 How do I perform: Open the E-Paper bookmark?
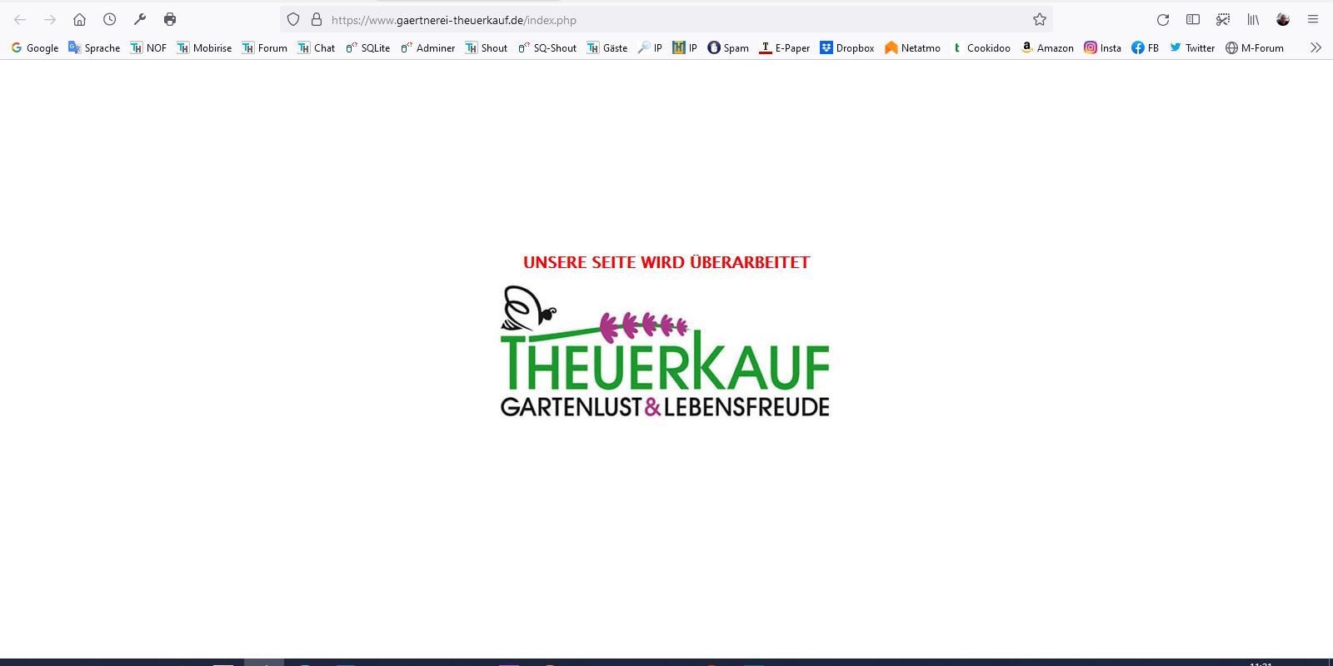pyautogui.click(x=784, y=47)
